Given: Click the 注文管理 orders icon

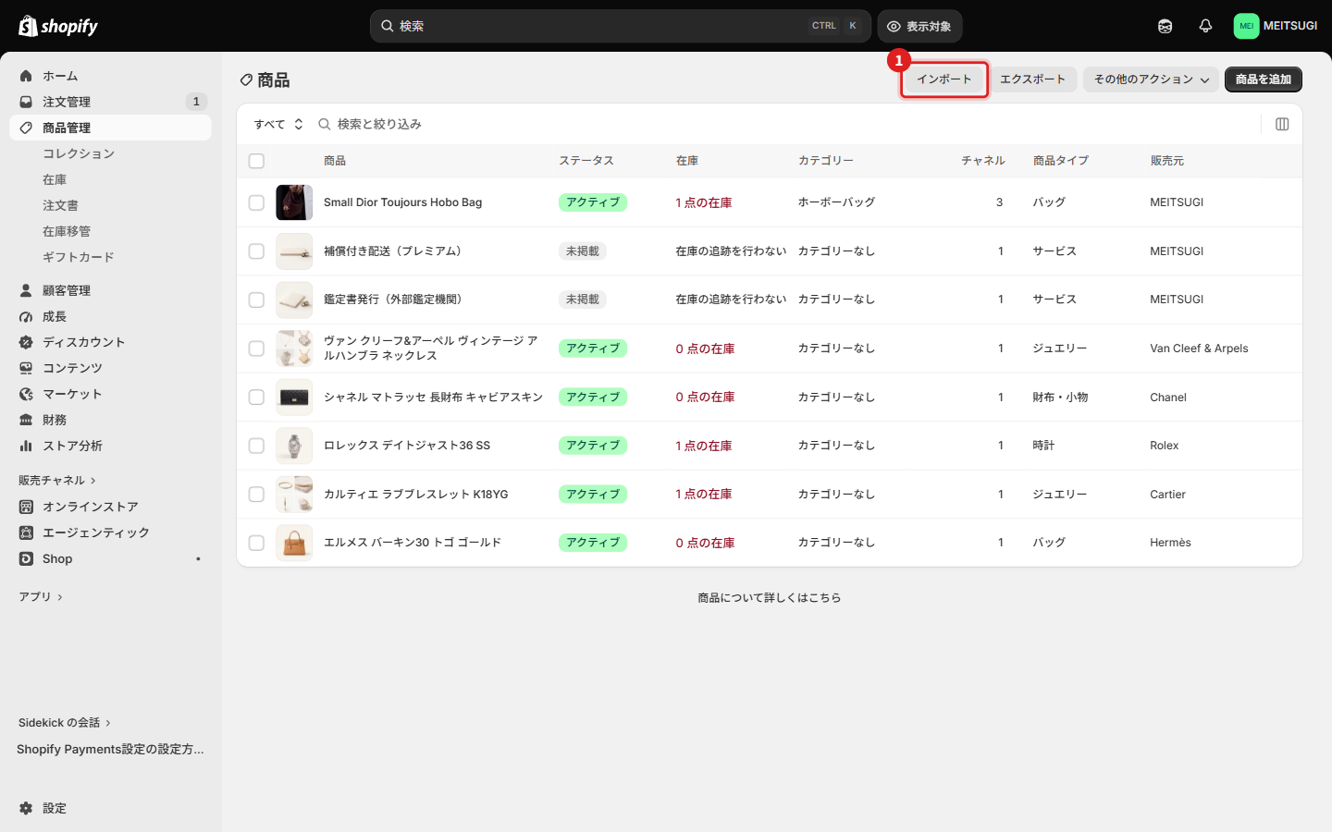Looking at the screenshot, I should coord(26,102).
